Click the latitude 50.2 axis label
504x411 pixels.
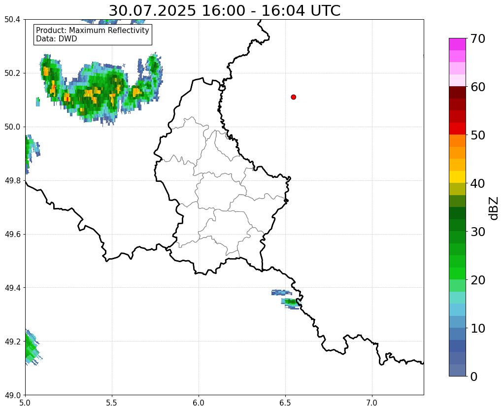[12, 73]
